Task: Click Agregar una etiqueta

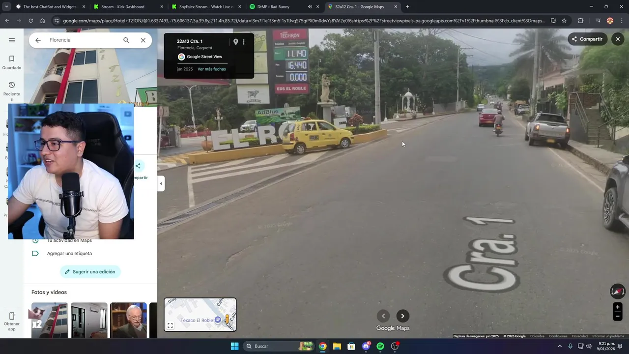Action: pos(69,254)
